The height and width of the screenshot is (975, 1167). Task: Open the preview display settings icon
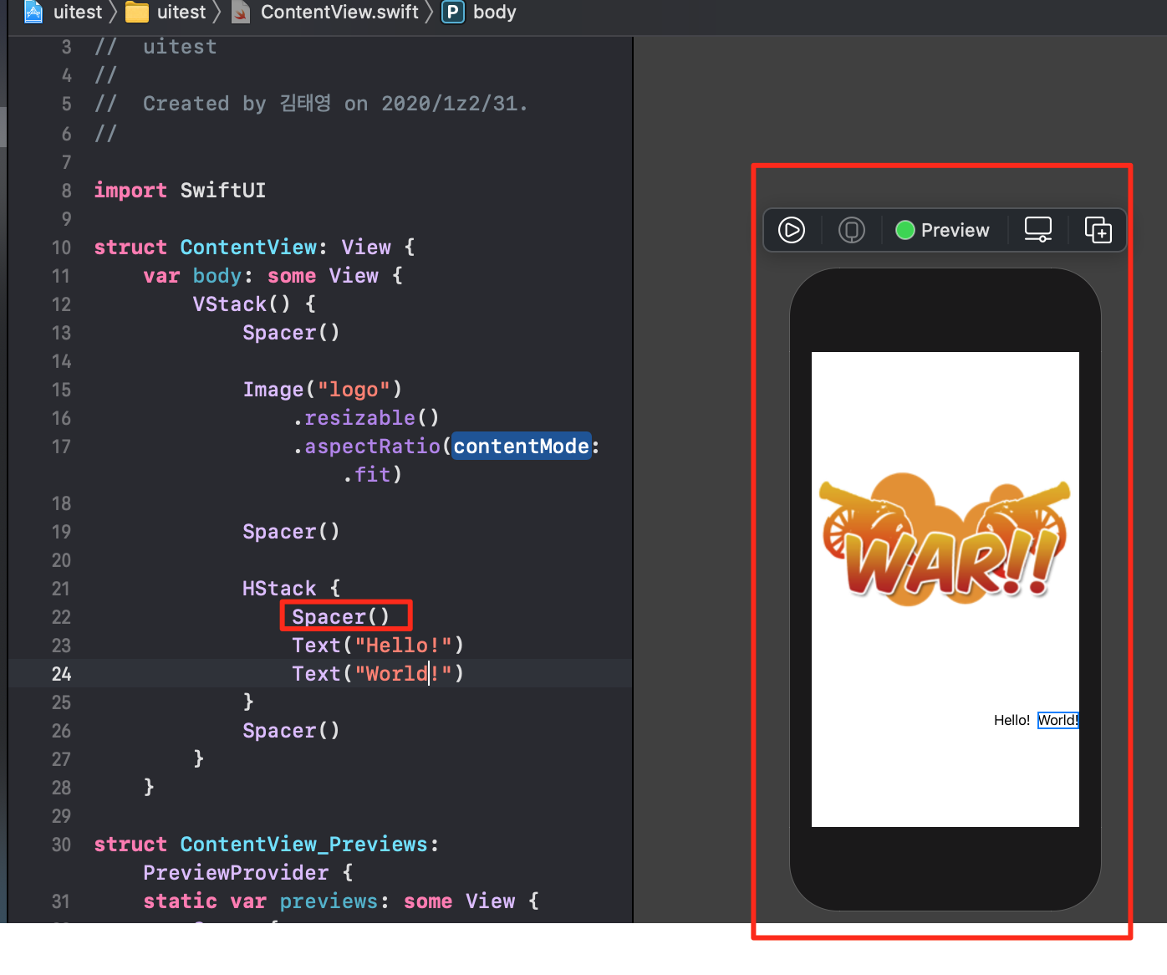(1038, 230)
